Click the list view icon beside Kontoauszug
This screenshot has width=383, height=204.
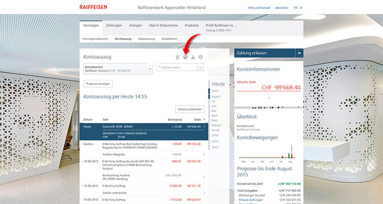pos(178,57)
